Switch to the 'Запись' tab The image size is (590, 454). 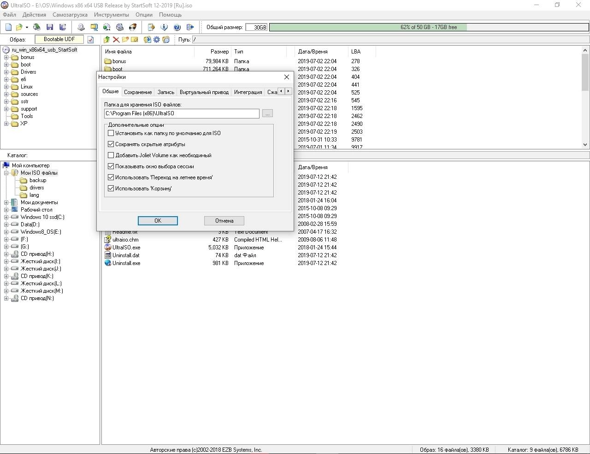[x=166, y=92]
